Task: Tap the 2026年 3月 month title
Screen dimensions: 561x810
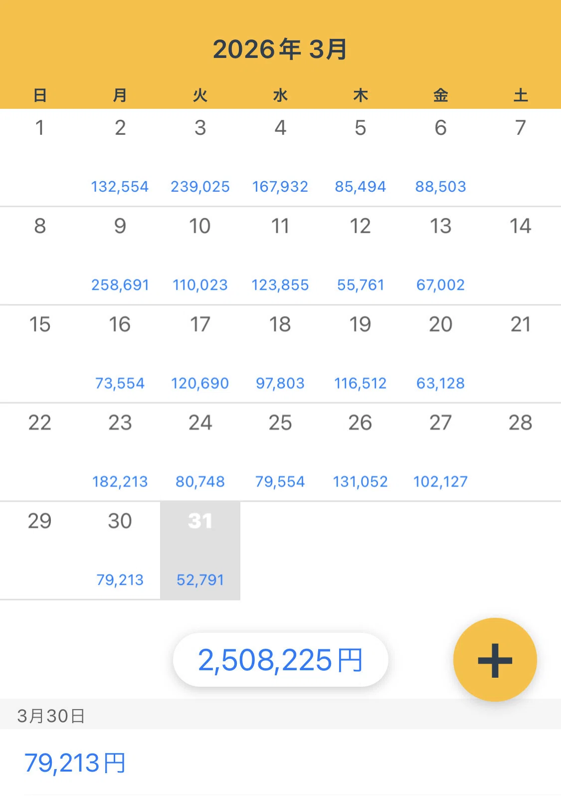Action: (280, 49)
